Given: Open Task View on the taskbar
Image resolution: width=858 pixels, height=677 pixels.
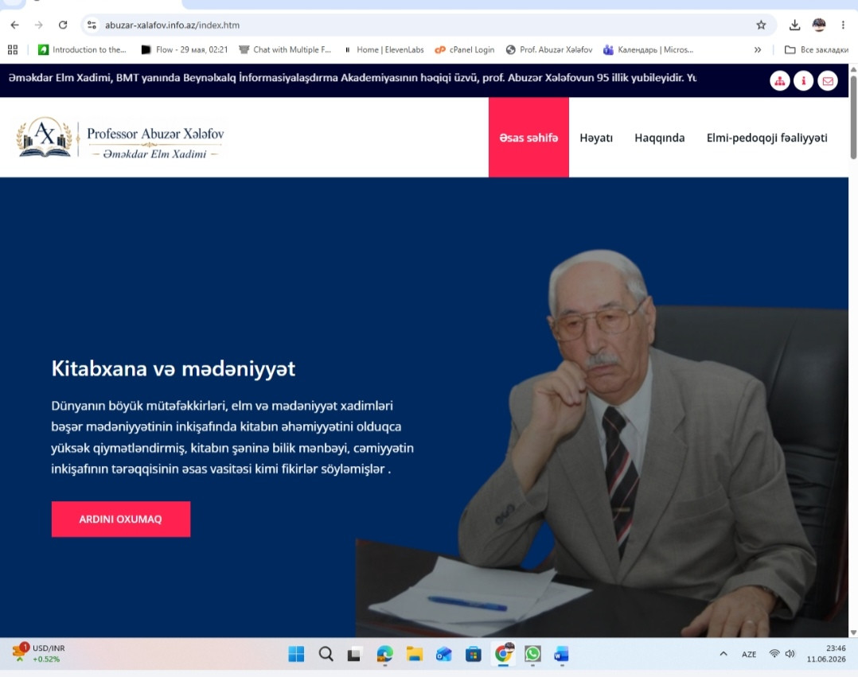Looking at the screenshot, I should point(355,653).
